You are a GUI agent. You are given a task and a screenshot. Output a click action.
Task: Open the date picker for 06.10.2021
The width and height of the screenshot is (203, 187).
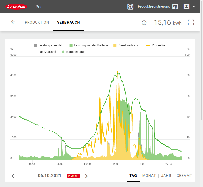49,176
